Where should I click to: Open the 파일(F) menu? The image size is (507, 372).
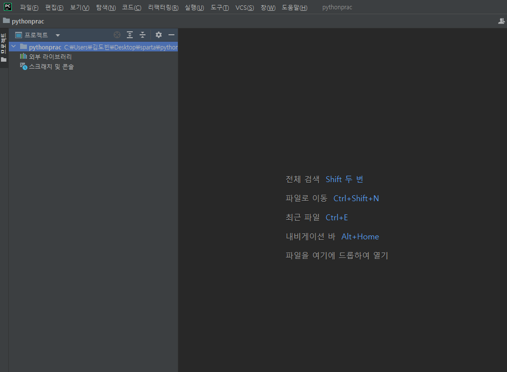pos(29,7)
